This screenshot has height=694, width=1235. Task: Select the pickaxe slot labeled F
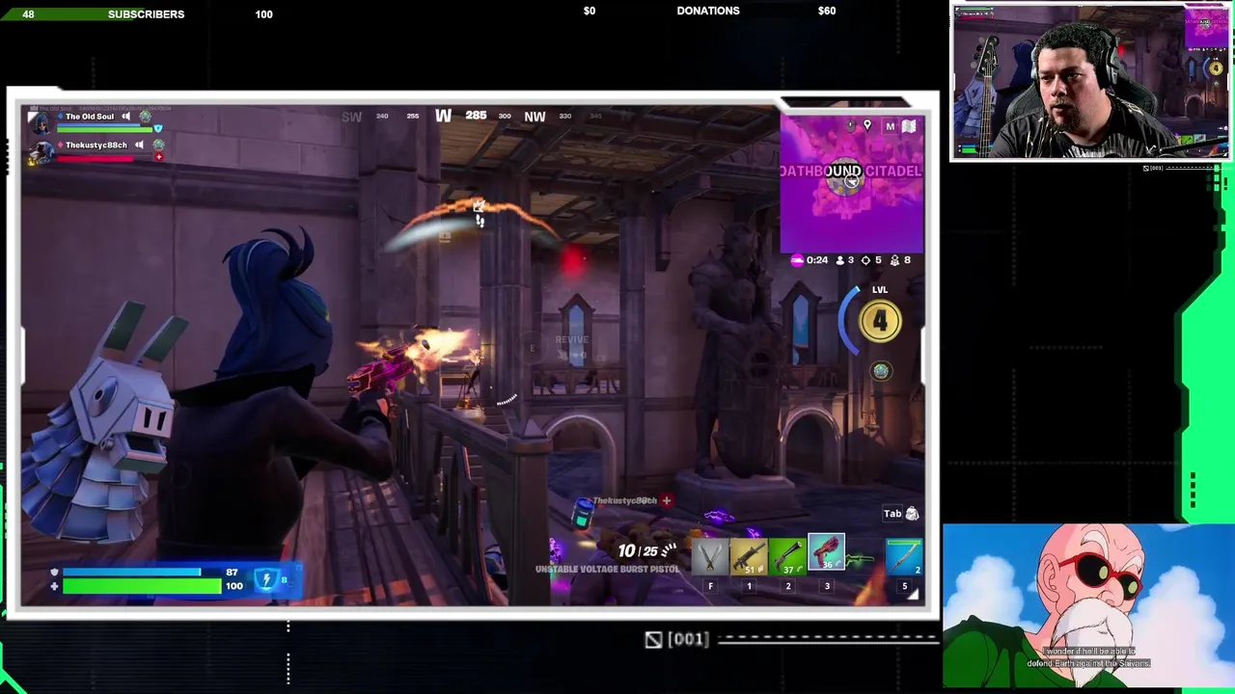[x=710, y=557]
